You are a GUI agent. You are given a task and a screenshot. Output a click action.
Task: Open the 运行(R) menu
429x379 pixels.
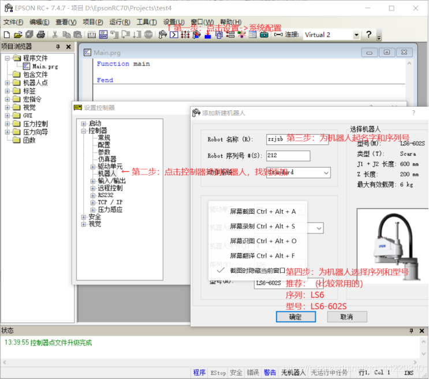[120, 22]
